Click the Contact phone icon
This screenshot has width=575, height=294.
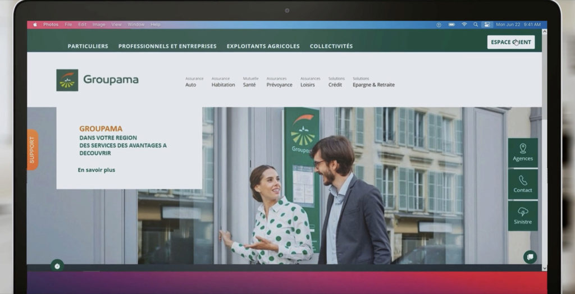click(523, 180)
